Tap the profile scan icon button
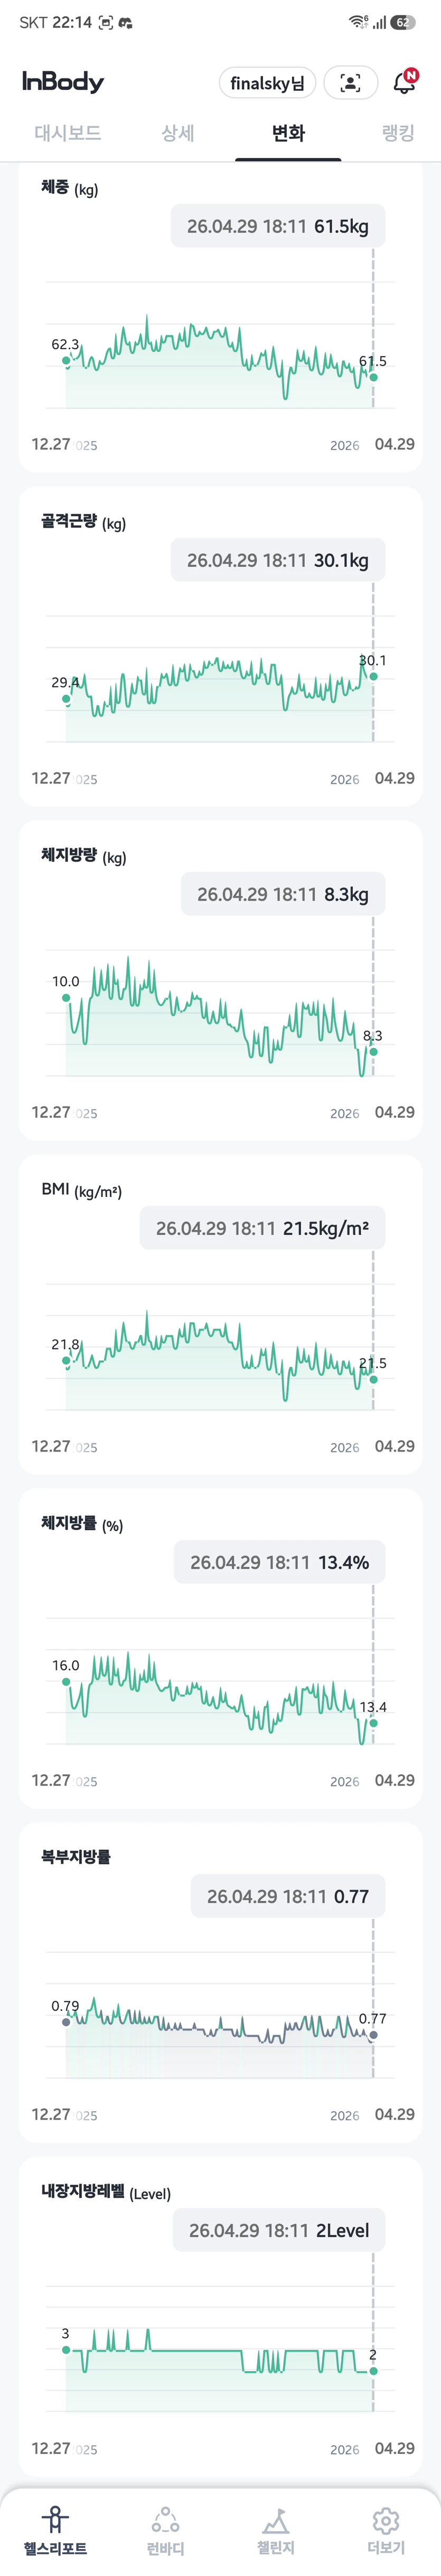 pos(350,83)
